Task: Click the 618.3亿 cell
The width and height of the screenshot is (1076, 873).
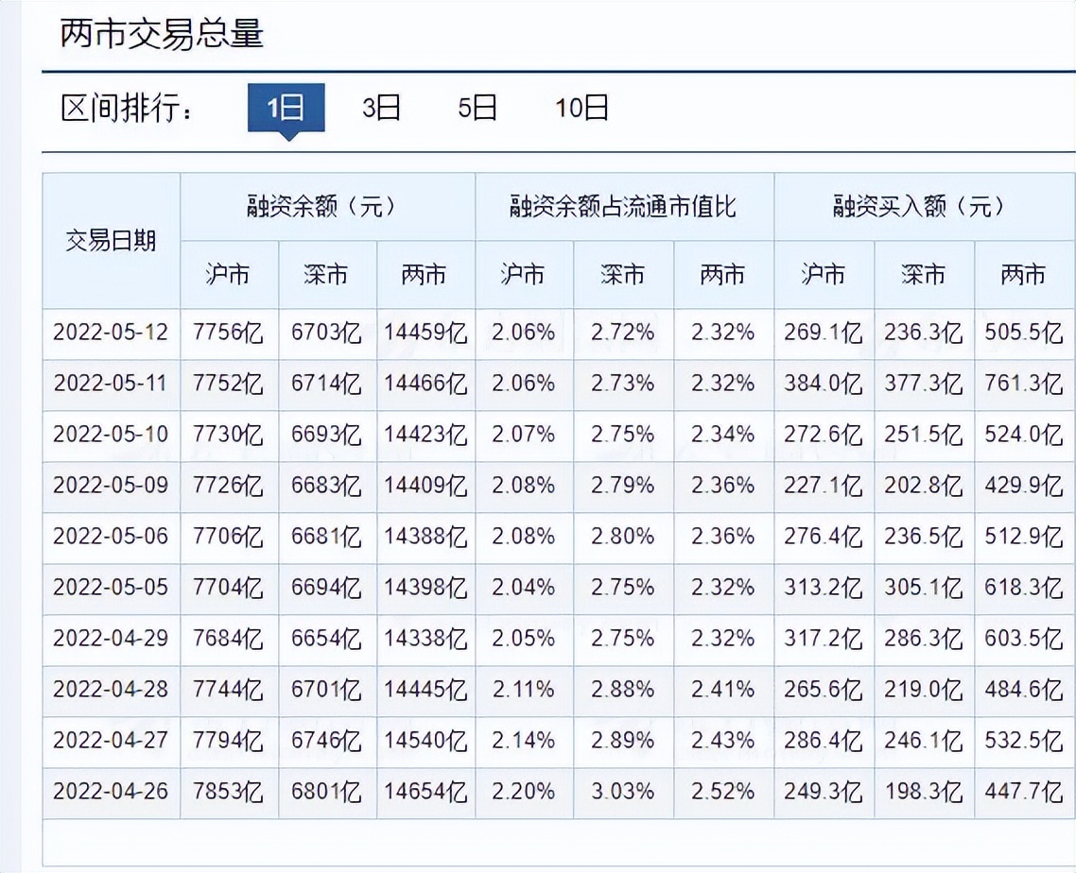Action: (1024, 589)
